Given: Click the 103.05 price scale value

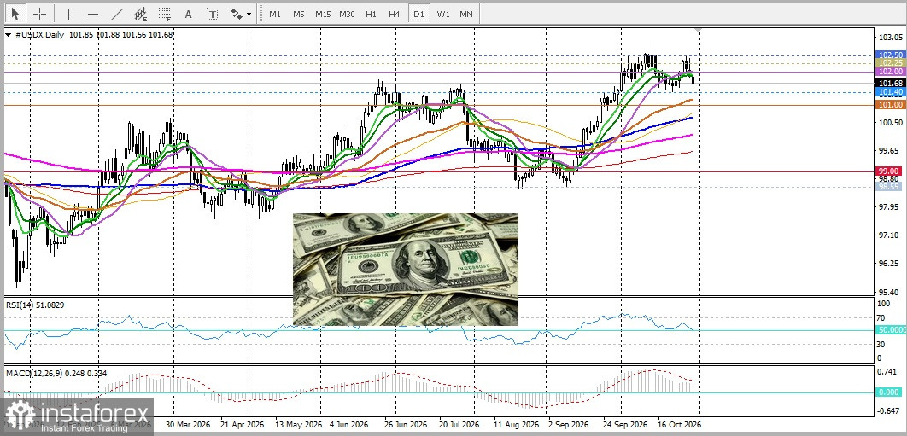Looking at the screenshot, I should (x=890, y=37).
